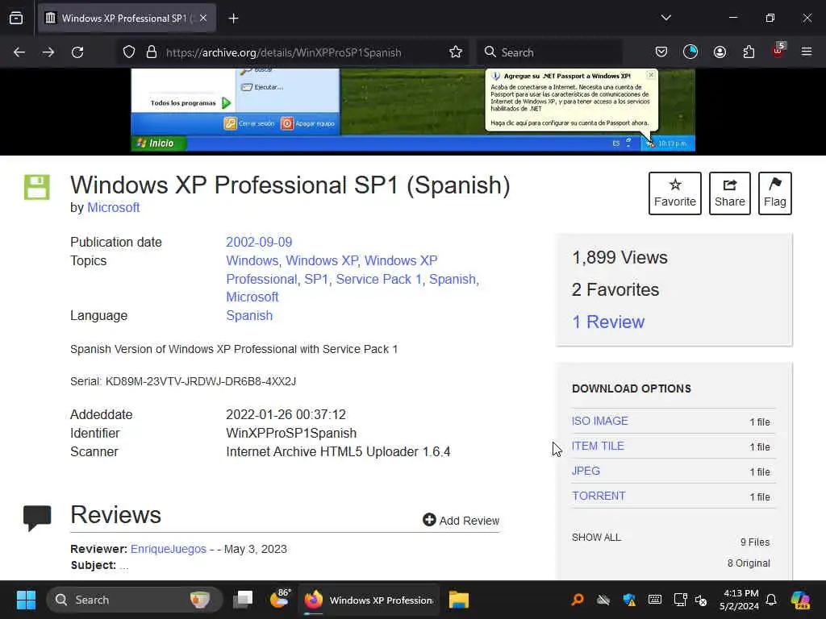Flag this item
This screenshot has width=826, height=619.
775,193
